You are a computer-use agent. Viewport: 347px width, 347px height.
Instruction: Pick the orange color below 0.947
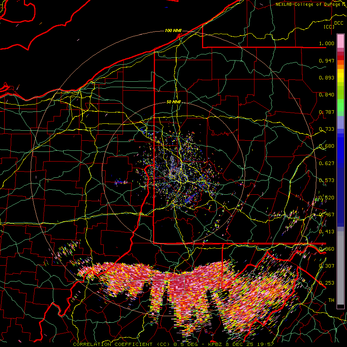pos(340,67)
